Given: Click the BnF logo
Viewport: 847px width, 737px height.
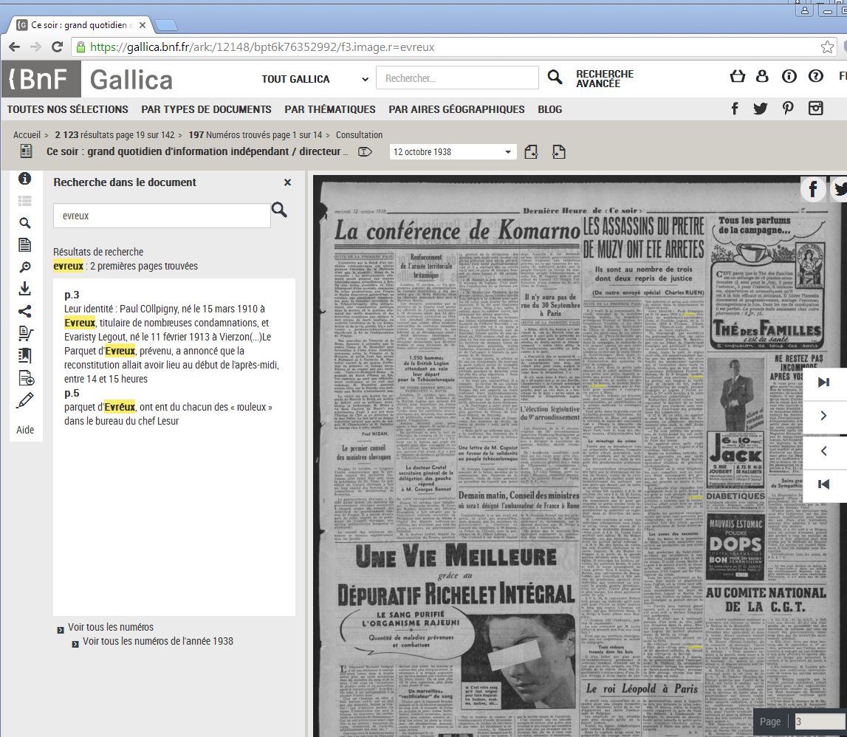Looking at the screenshot, I should pos(41,79).
